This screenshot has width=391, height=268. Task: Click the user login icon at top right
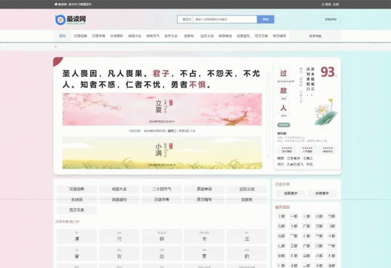pyautogui.click(x=323, y=4)
